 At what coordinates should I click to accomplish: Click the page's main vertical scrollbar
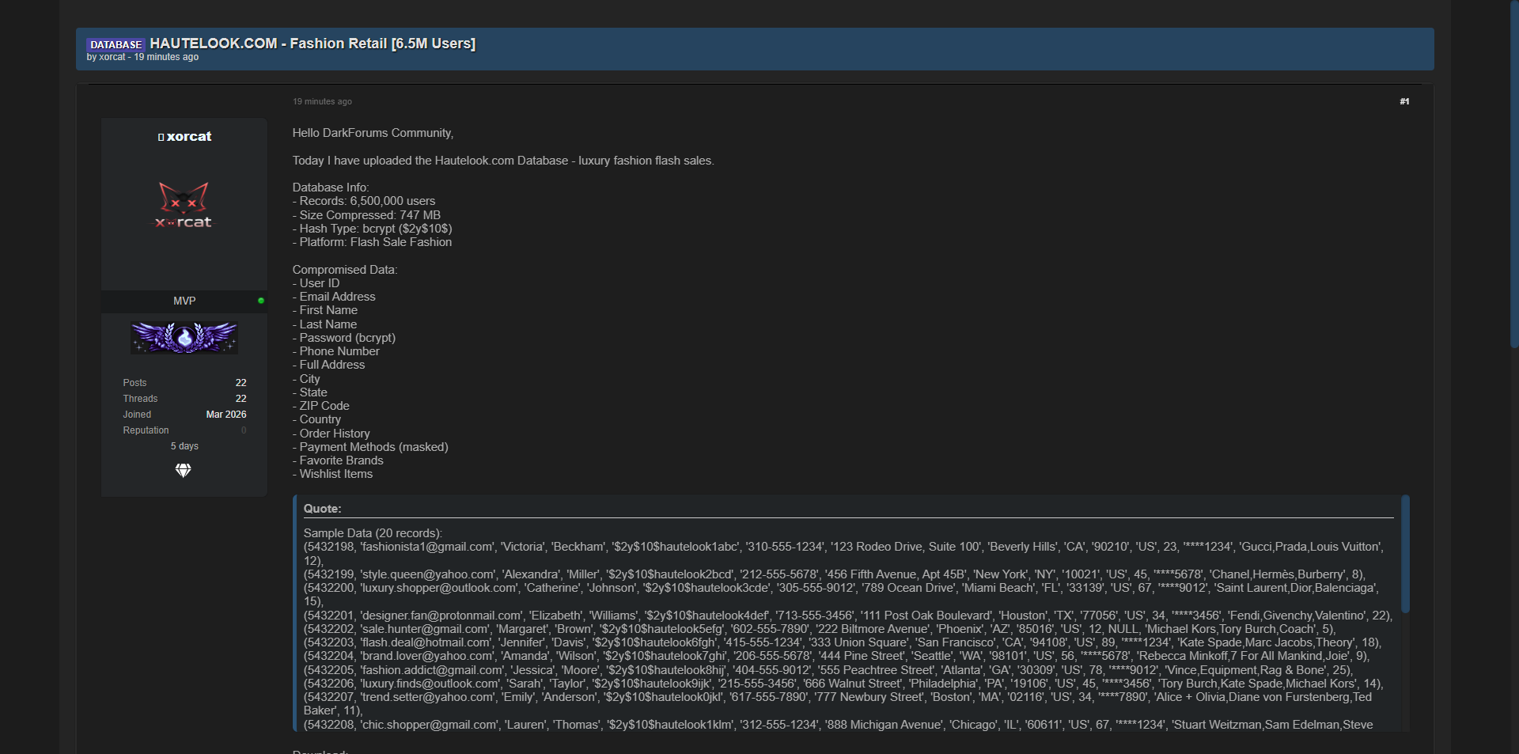tap(1513, 174)
